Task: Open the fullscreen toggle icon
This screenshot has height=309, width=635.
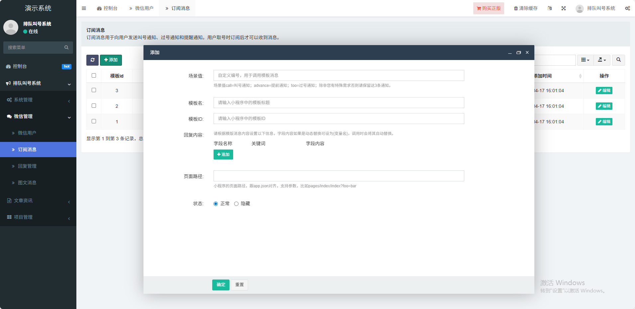Action: 564,8
